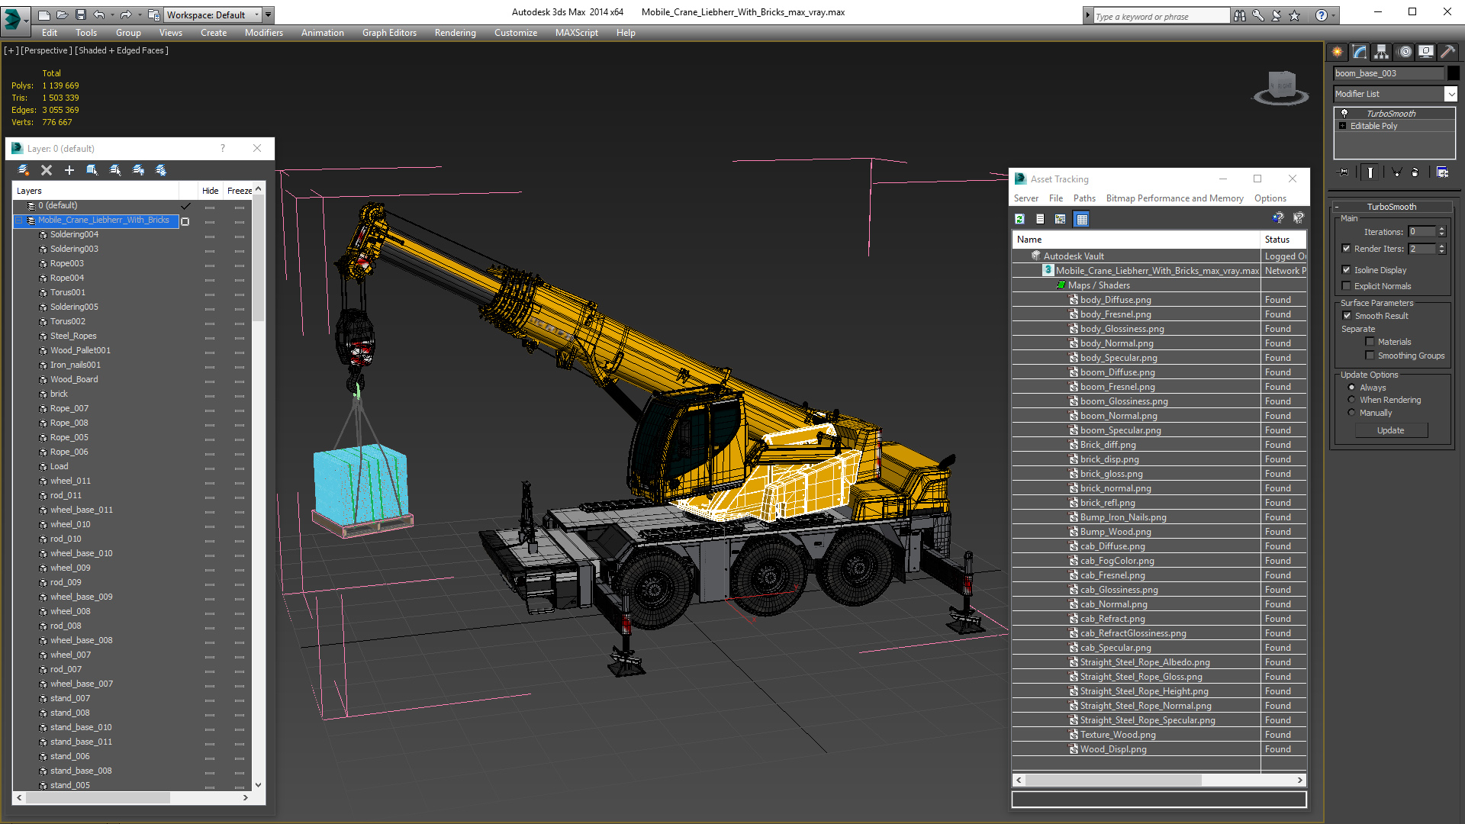Viewport: 1465px width, 824px height.
Task: Select the Manually update radio button
Action: point(1351,413)
